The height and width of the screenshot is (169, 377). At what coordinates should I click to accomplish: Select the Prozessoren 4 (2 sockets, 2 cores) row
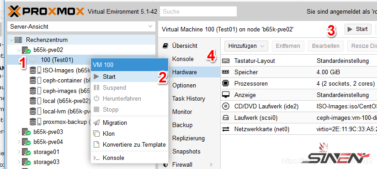point(298,84)
